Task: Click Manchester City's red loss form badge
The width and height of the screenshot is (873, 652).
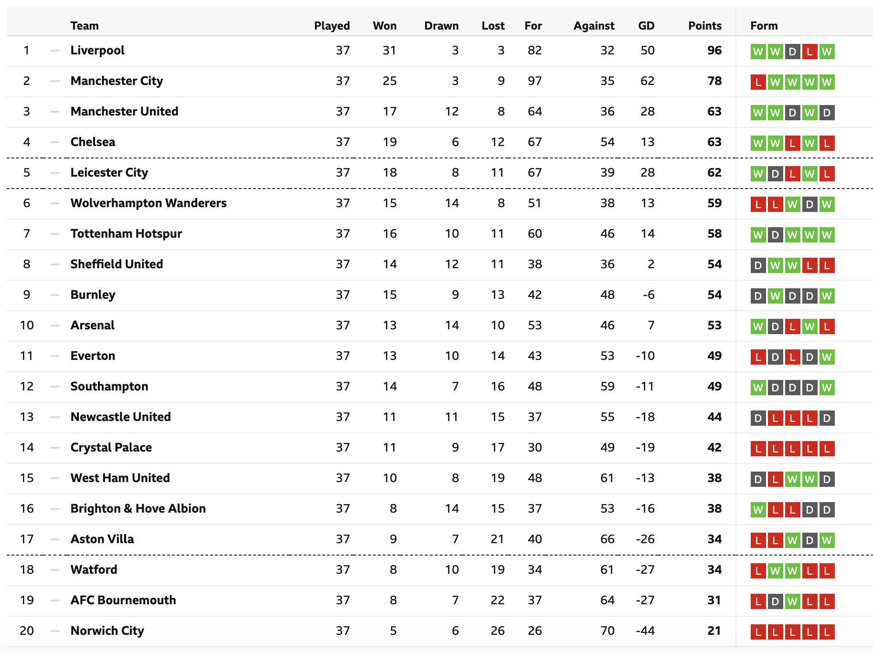Action: click(x=758, y=82)
